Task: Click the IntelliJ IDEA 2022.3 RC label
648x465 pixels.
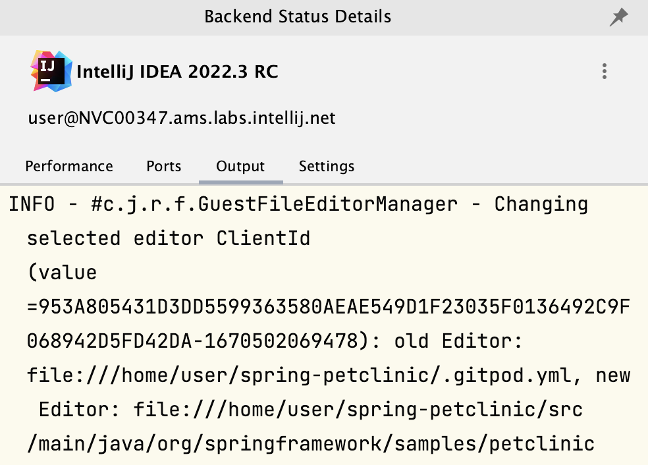Action: pos(177,72)
